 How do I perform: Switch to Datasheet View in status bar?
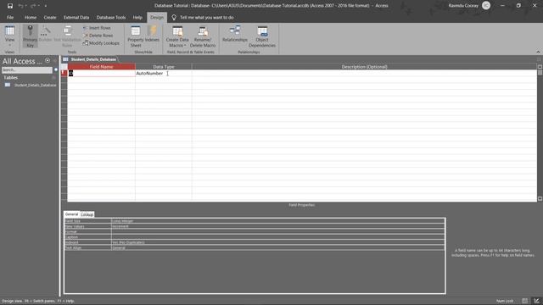coord(525,301)
